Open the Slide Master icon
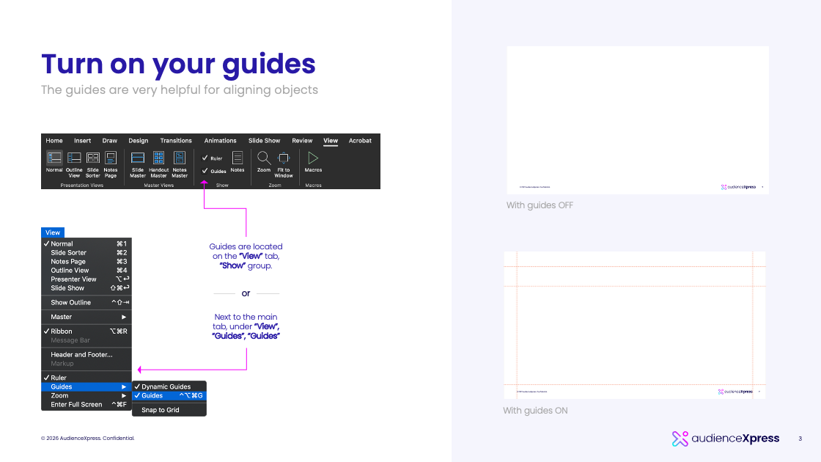The width and height of the screenshot is (821, 462). click(138, 158)
